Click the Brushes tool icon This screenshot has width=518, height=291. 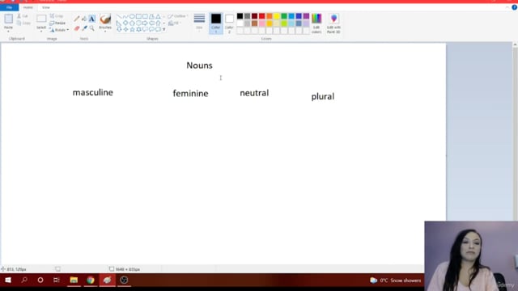[x=105, y=19]
